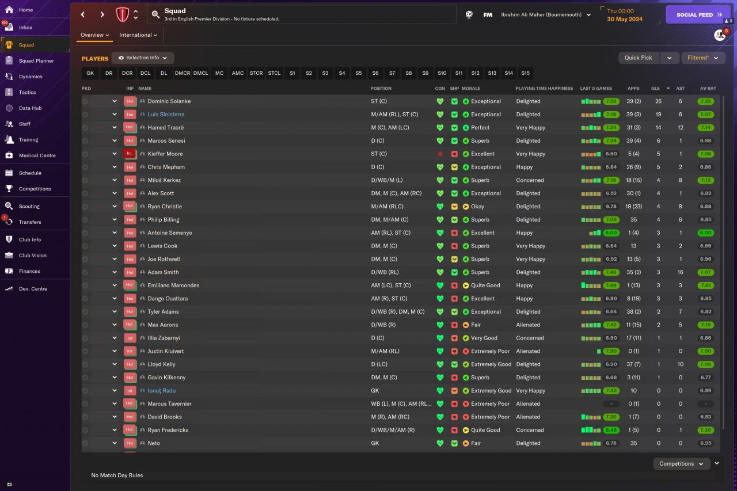Viewport: 737px width, 491px height.
Task: Open Club Info in the sidebar
Action: pyautogui.click(x=35, y=239)
